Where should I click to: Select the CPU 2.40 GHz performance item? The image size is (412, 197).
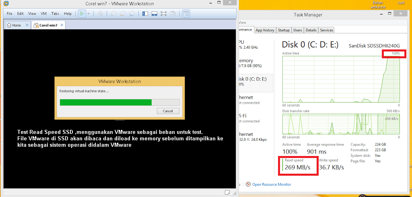click(x=255, y=45)
